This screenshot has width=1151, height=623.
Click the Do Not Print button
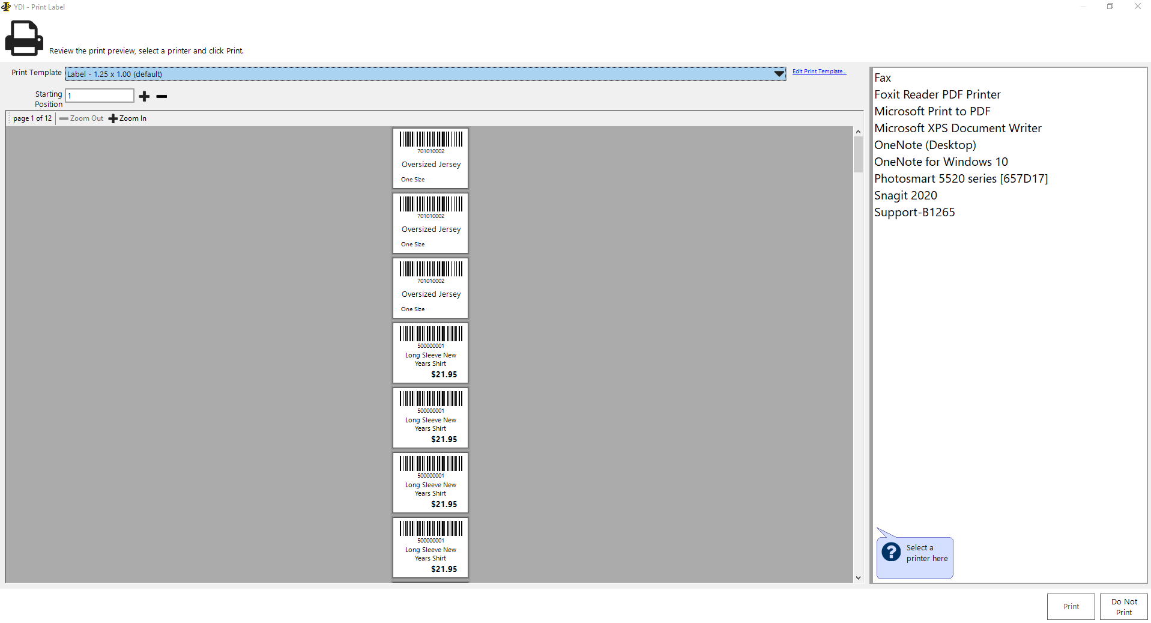point(1123,607)
